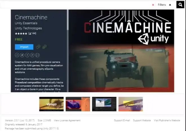Image resolution: width=186 pixels, height=131 pixels.
Task: Click the comment/forum icon in the share row
Action: coord(37,55)
